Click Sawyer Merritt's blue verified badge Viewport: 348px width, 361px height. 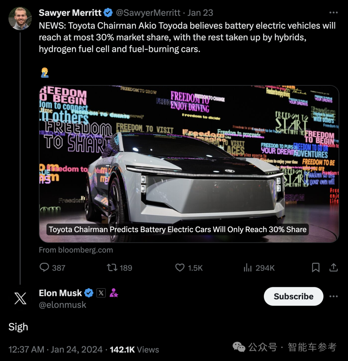(108, 13)
